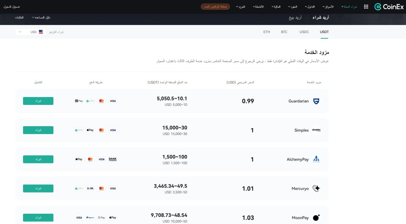Image resolution: width=406 pixels, height=224 pixels.
Task: Expand the المزيد nav menu
Action: (241, 7)
